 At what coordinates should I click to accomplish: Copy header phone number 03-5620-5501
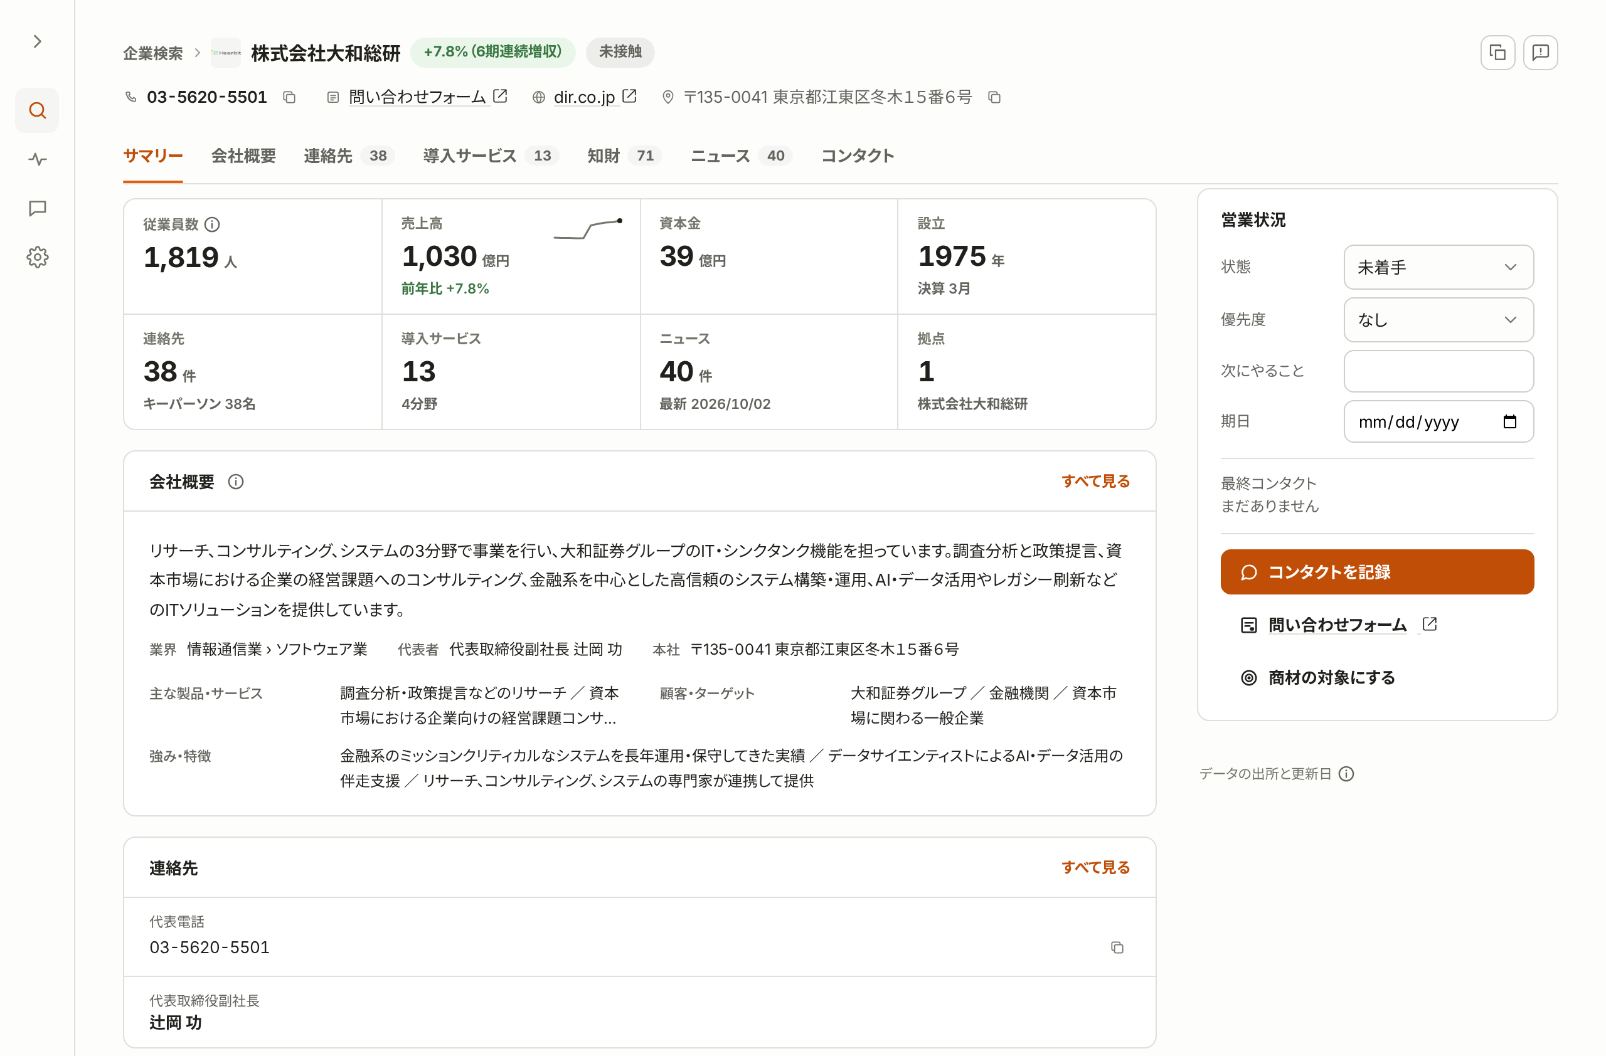[x=289, y=98]
